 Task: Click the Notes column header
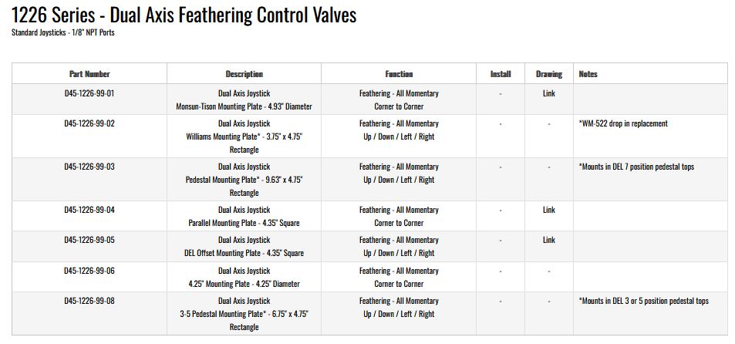click(588, 74)
